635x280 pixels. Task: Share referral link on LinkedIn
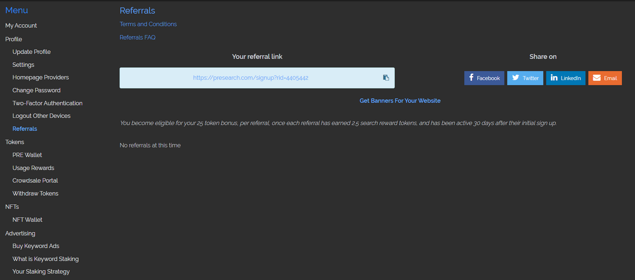click(x=566, y=78)
